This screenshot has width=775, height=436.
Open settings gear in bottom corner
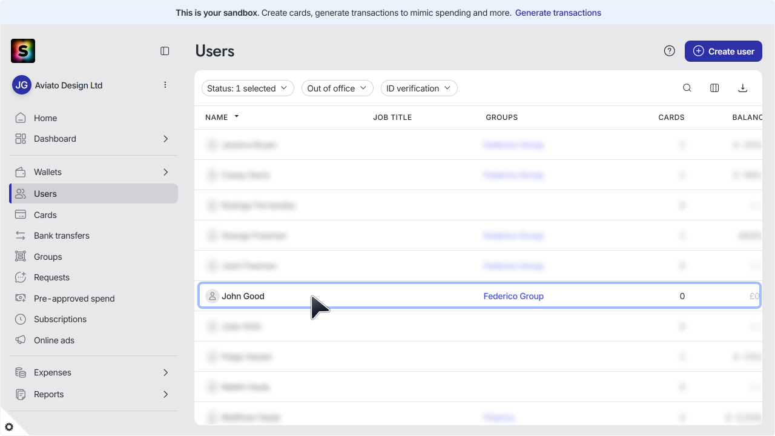[9, 426]
